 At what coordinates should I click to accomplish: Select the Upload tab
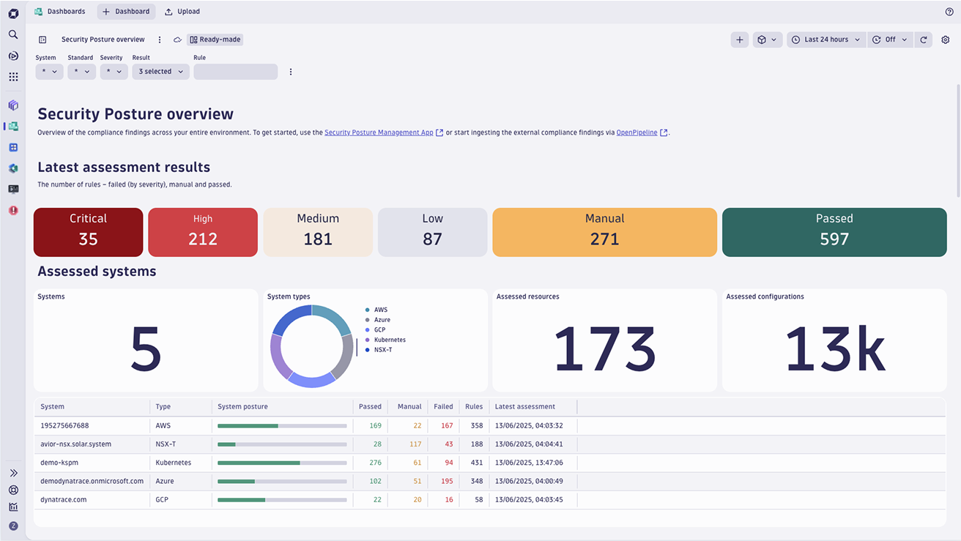pos(182,12)
